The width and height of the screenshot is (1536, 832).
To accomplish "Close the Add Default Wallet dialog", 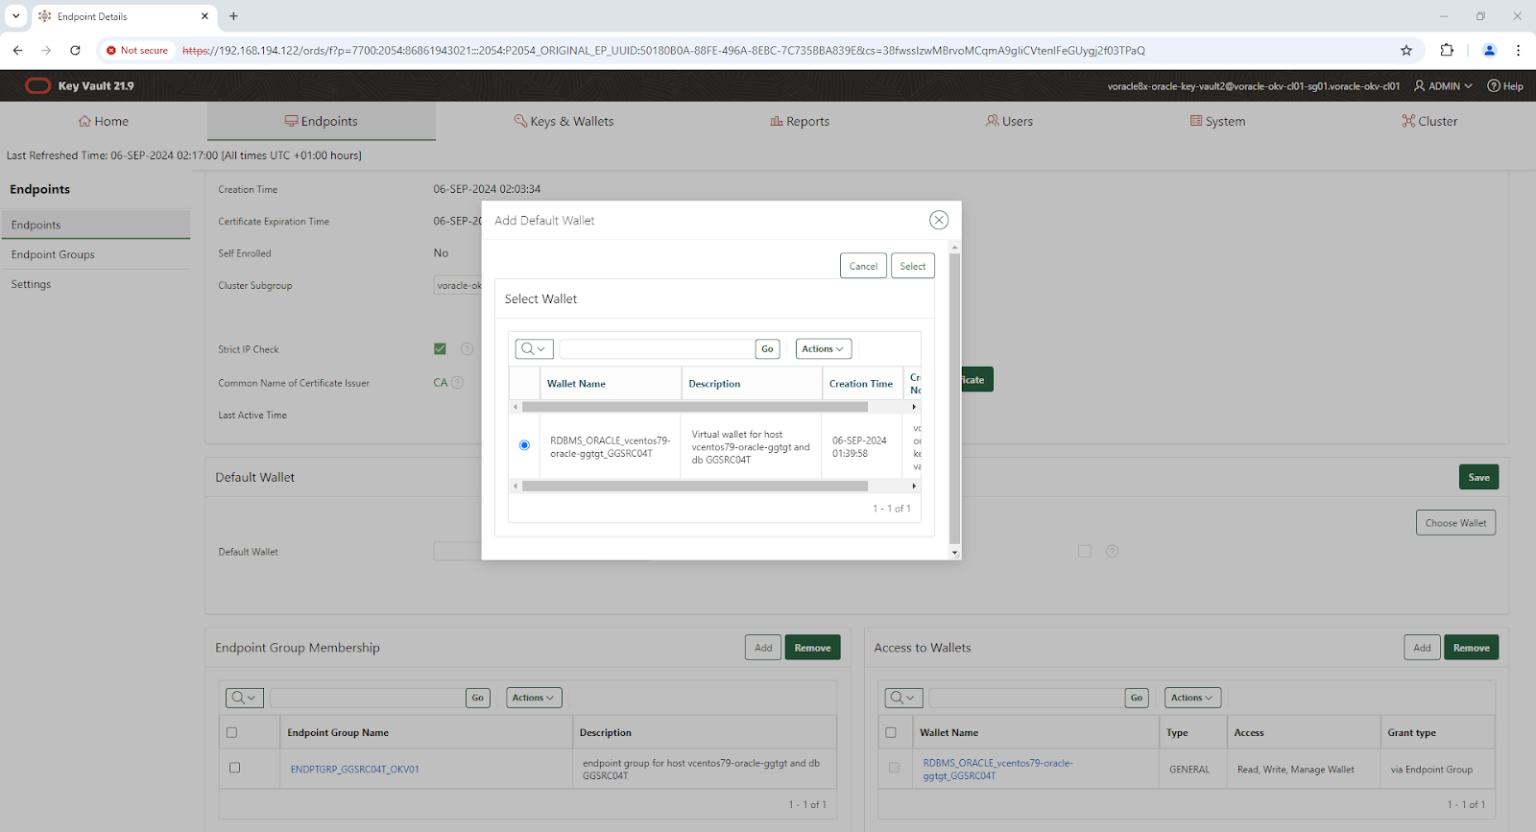I will (x=939, y=220).
